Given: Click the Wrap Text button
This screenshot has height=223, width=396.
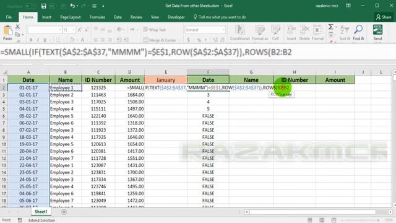Looking at the screenshot, I should 155,30.
